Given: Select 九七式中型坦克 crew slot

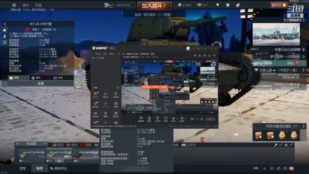Looking at the screenshot, I should point(86,156).
